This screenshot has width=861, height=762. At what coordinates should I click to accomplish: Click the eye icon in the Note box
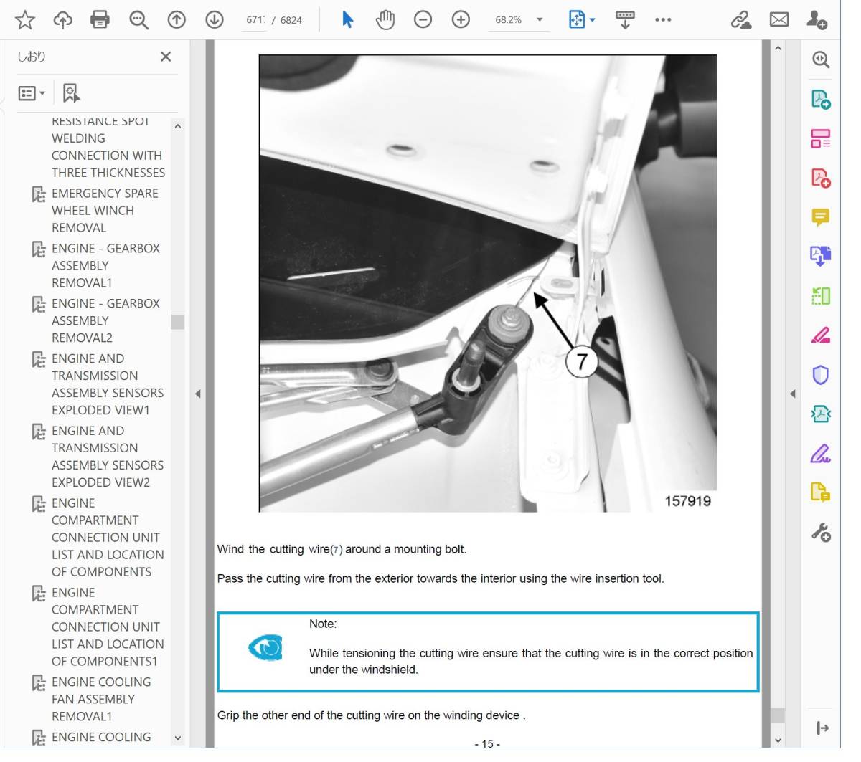(265, 648)
